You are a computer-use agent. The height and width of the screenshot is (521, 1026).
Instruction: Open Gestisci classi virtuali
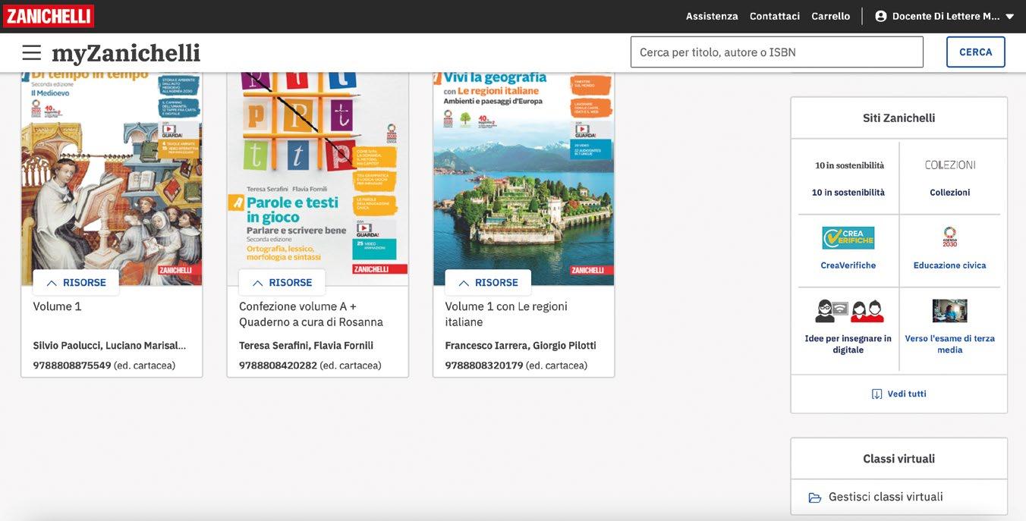click(x=886, y=497)
